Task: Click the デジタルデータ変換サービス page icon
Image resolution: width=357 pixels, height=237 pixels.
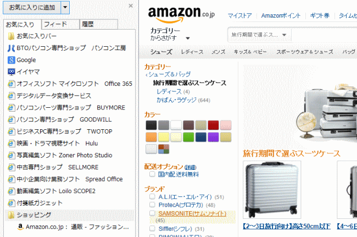Action: point(11,96)
